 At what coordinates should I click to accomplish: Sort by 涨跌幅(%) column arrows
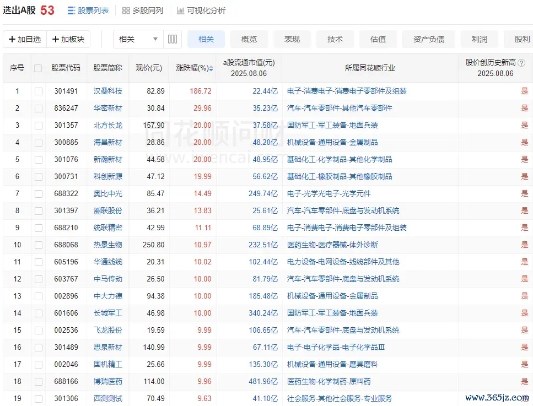click(211, 68)
